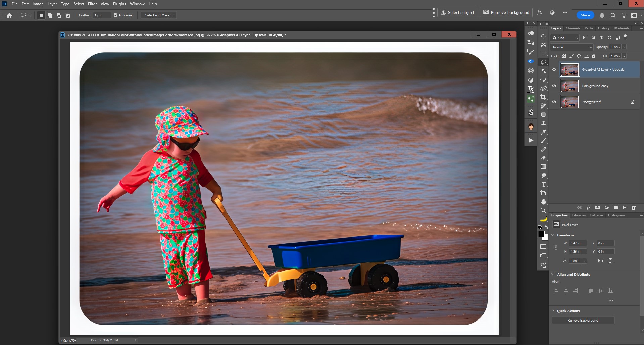Click the banana icon in the tools panel
644x345 pixels.
pos(543,219)
